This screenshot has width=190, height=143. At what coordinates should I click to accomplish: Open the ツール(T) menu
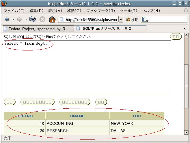click(x=128, y=11)
